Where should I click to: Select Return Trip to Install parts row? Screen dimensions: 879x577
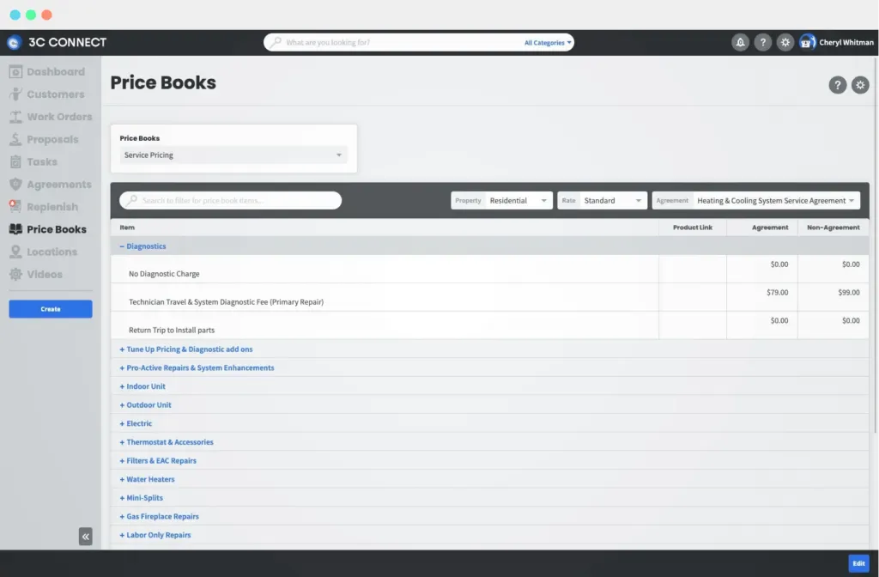[489, 325]
